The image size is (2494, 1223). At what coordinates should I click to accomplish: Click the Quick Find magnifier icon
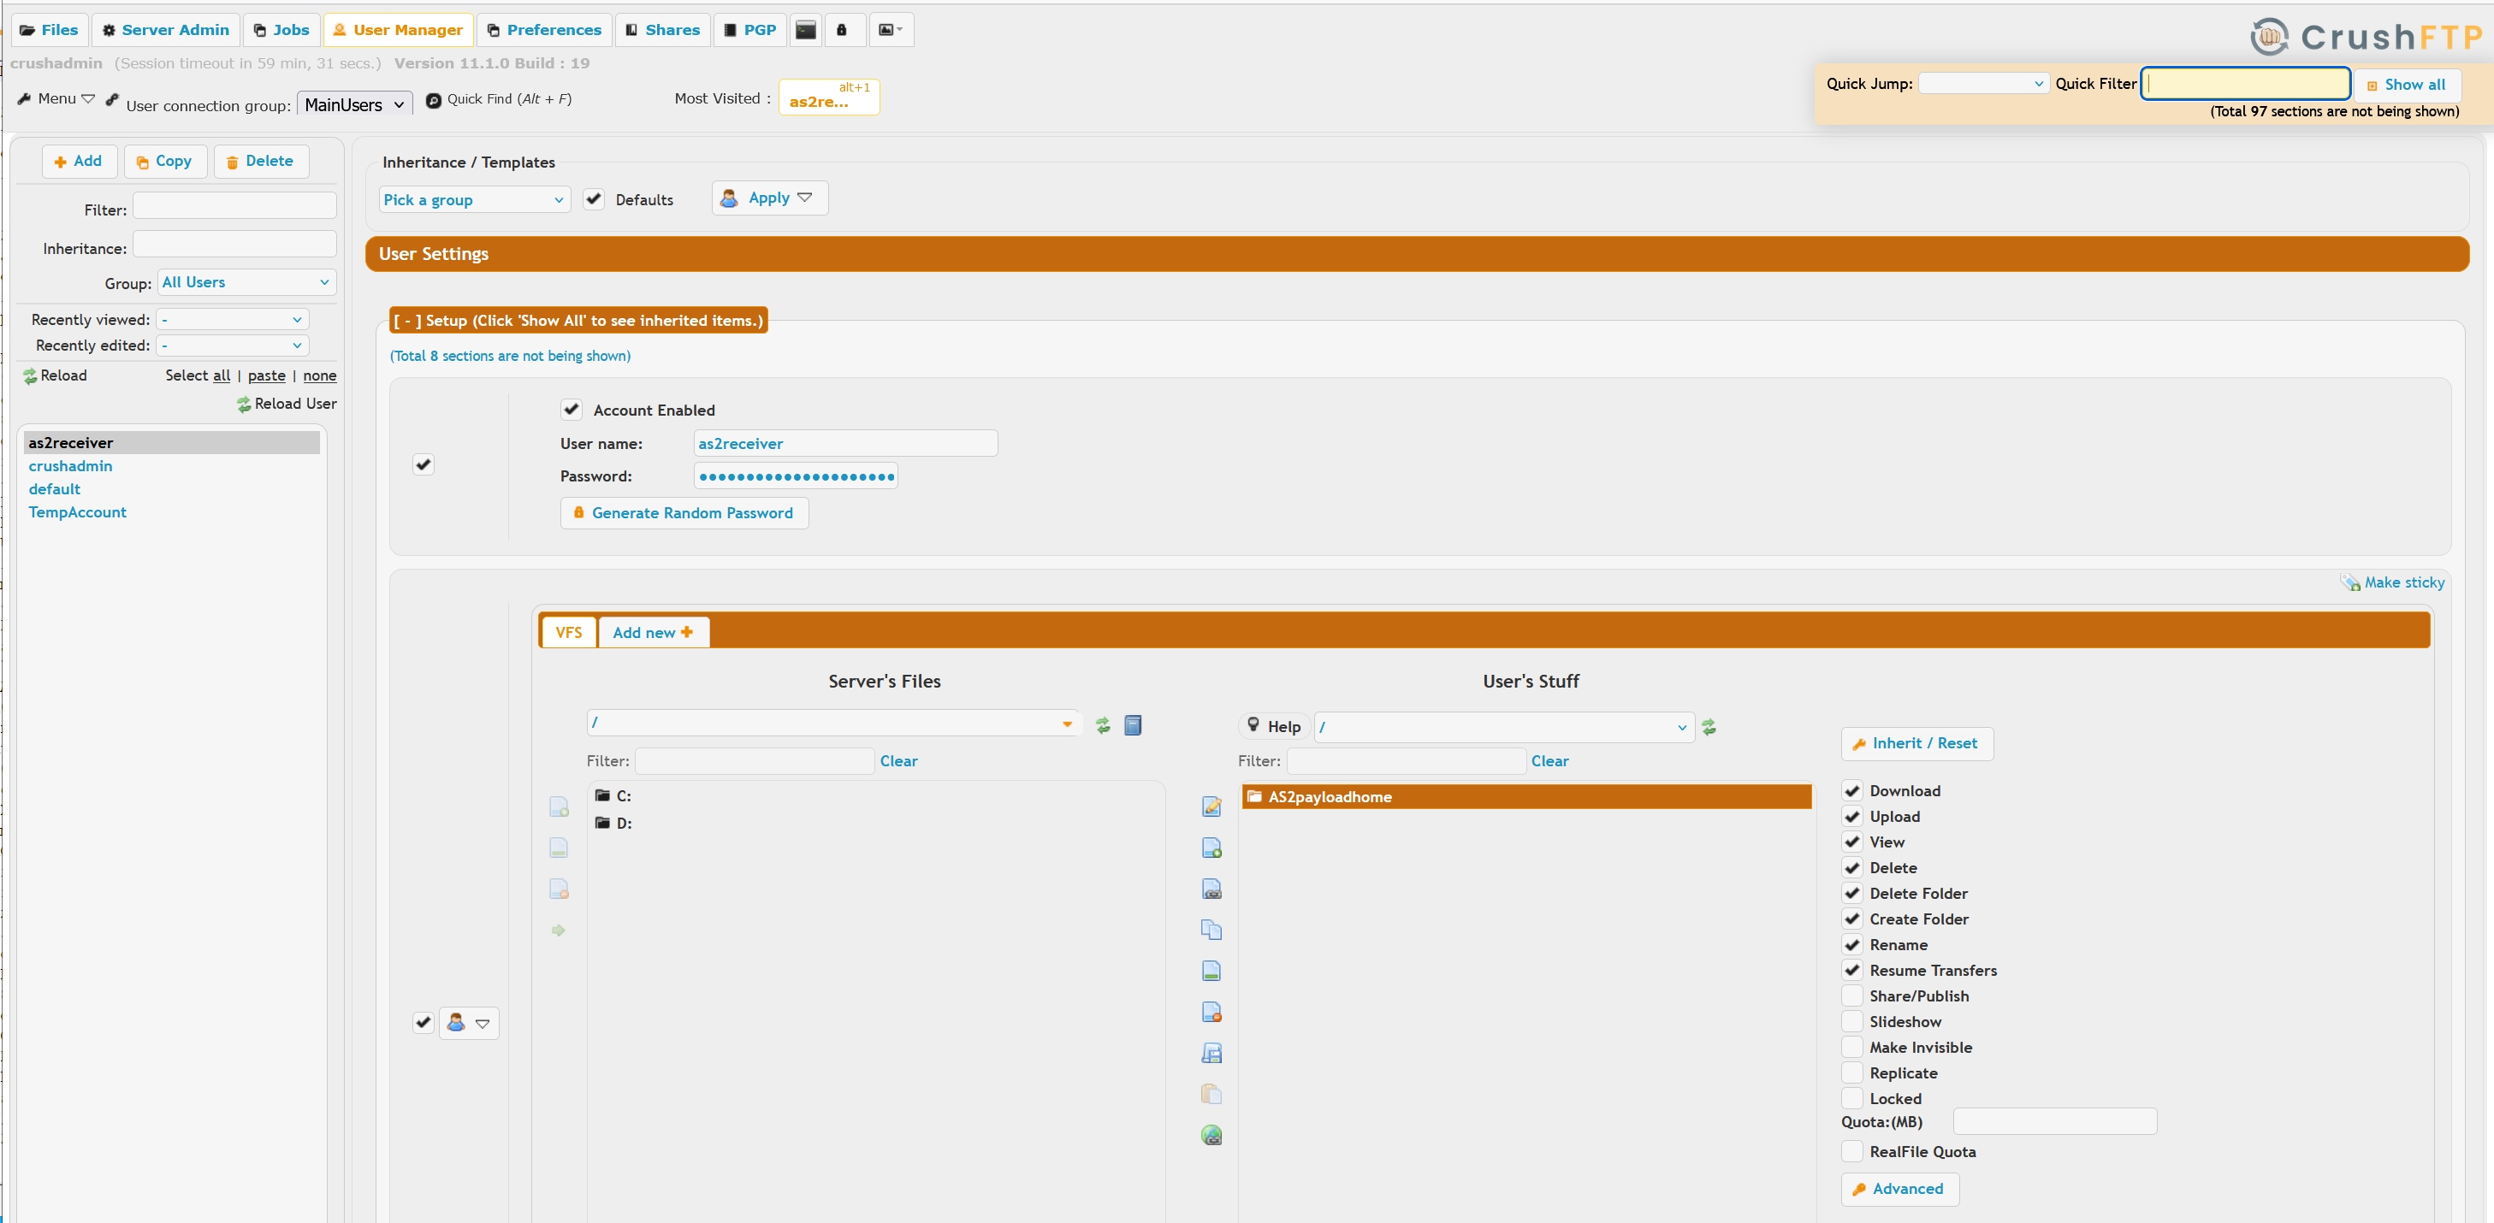[434, 100]
